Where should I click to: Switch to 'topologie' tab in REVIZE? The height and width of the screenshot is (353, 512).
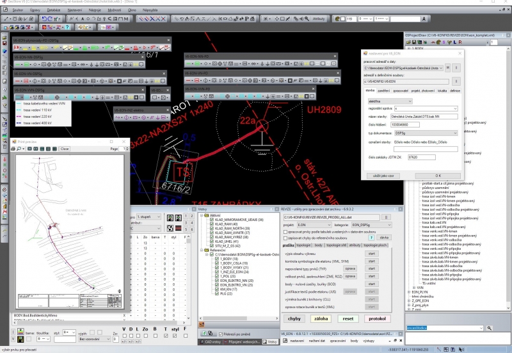pyautogui.click(x=303, y=245)
